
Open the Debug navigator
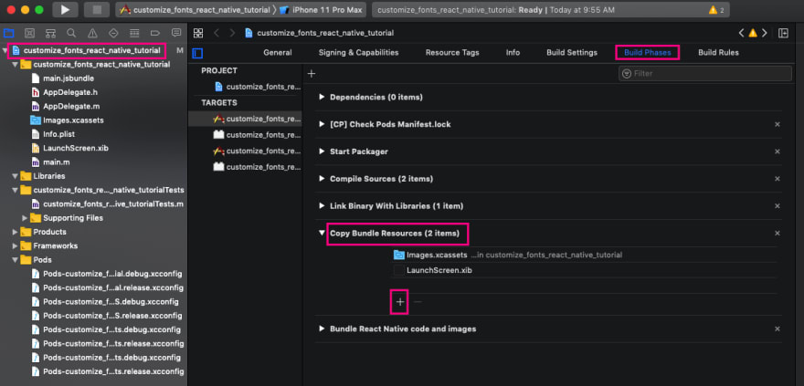coord(134,33)
